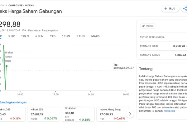Viewport: 187px width, 126px height.
Task: Select the 5 THN chart range tab
Action: [x=80, y=36]
